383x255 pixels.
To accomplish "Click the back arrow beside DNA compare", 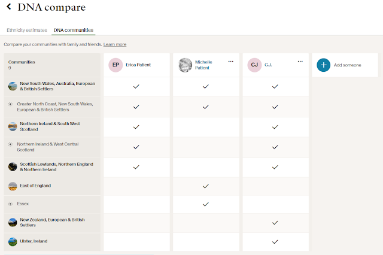I will 9,8.
